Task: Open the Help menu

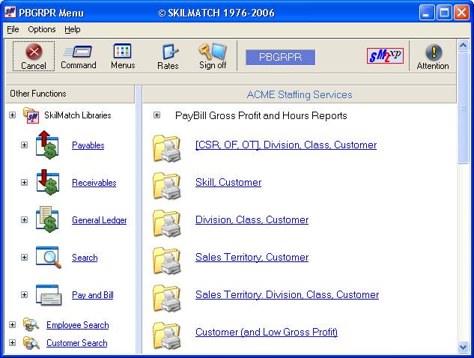Action: [x=72, y=30]
